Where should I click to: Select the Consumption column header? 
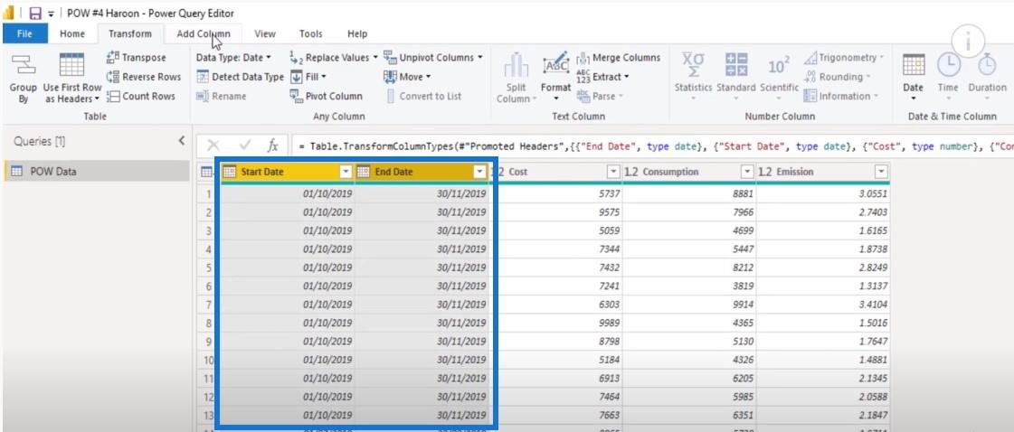tap(689, 172)
